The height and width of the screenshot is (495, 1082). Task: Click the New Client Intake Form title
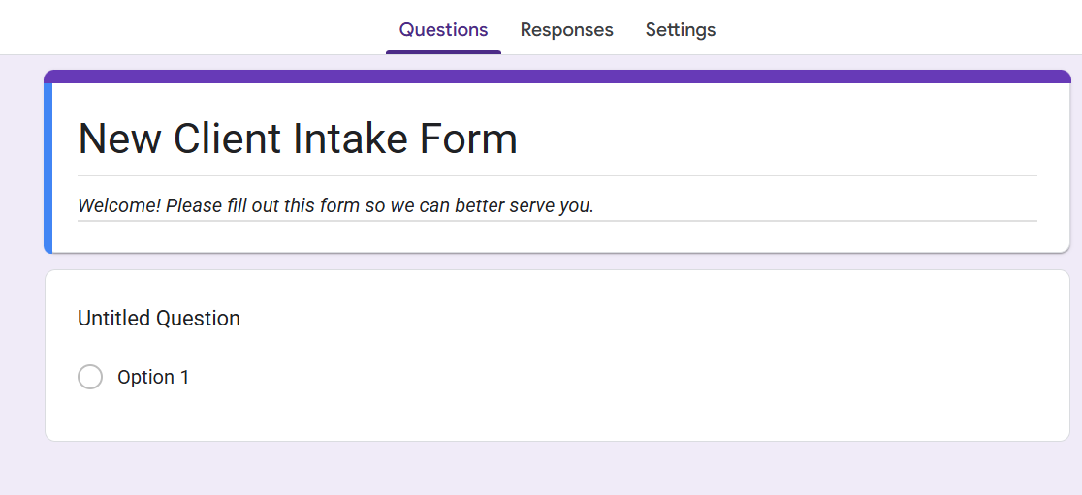tap(297, 139)
